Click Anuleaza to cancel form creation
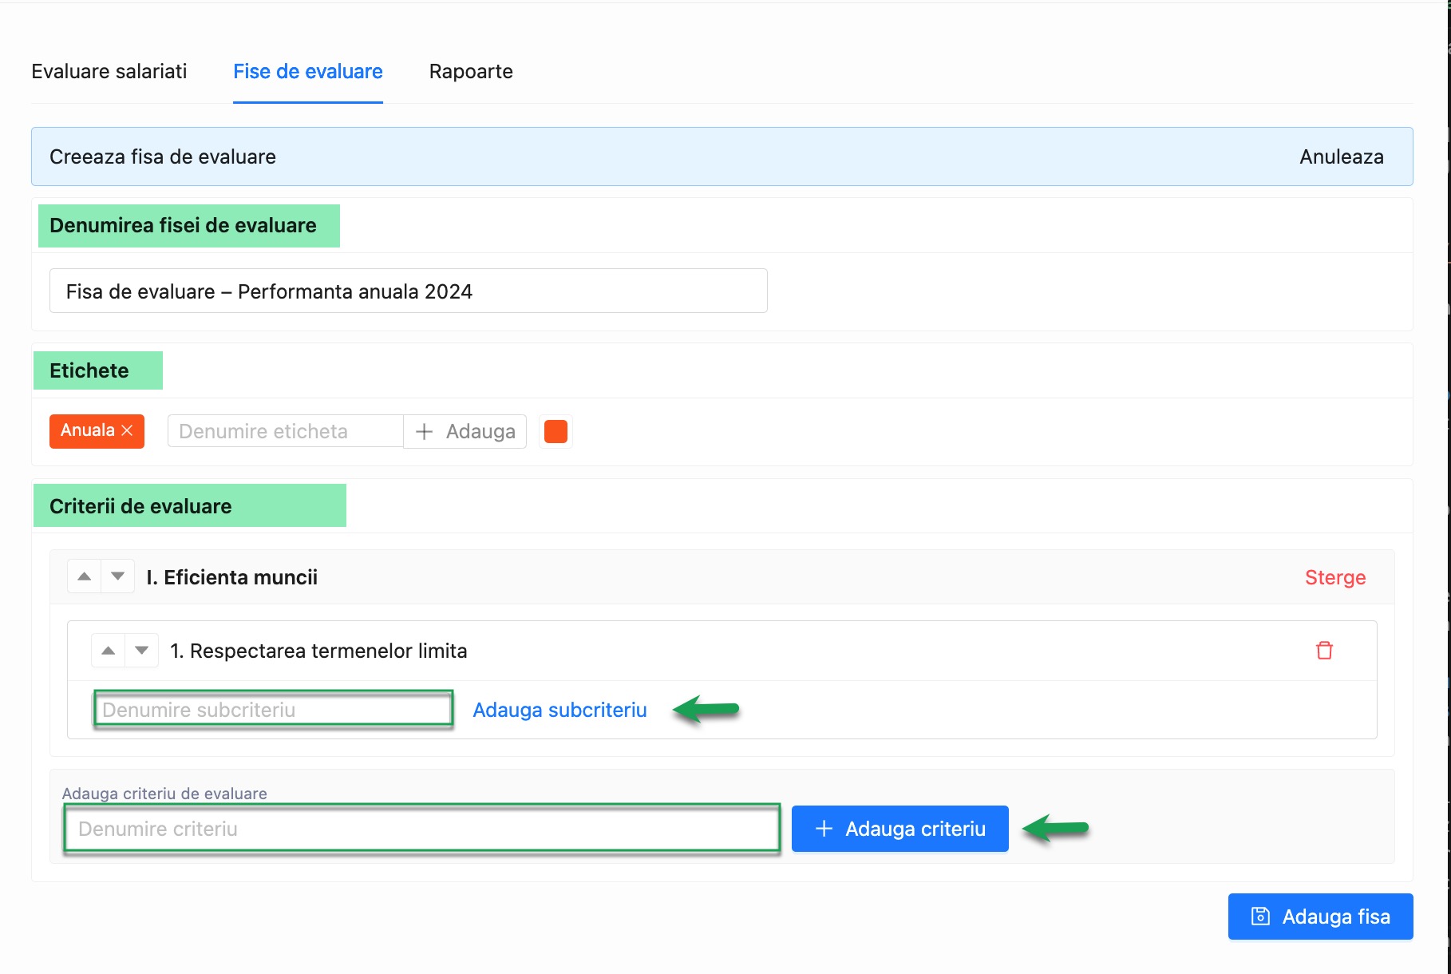 tap(1341, 156)
